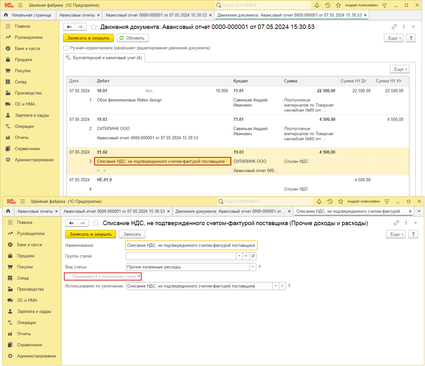Click the home tab icon in the bottom window
425x366 pixels.
pyautogui.click(x=8, y=211)
